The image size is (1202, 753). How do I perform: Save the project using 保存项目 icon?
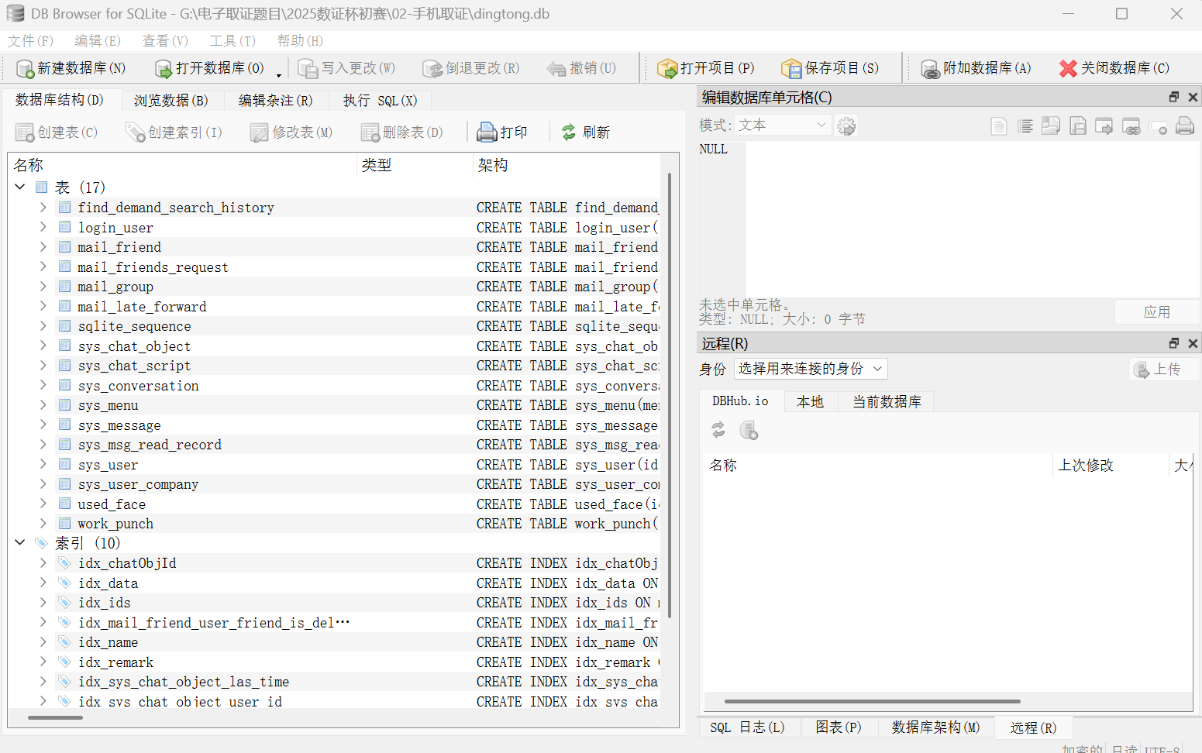(791, 69)
